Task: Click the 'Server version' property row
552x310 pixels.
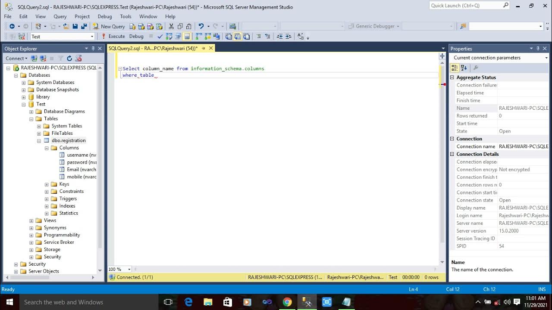Action: pyautogui.click(x=500, y=231)
